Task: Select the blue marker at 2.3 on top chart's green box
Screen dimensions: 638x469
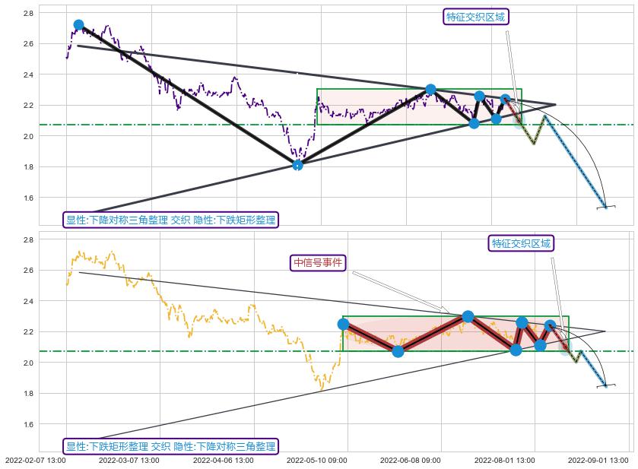Action: pyautogui.click(x=430, y=89)
